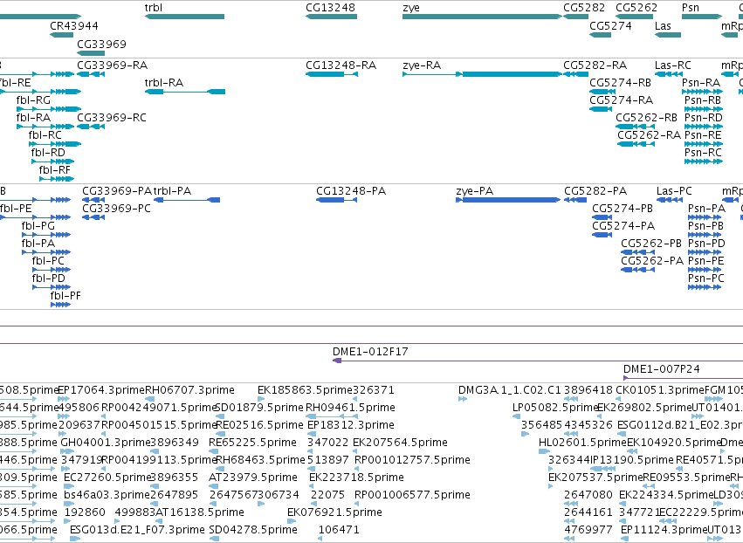Click the fbl-RG transcript label
The height and width of the screenshot is (543, 743).
(x=33, y=100)
